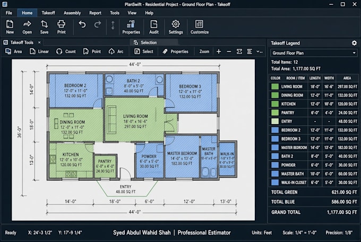This screenshot has height=242, width=361.
Task: Click the Units: Feet status entry
Action: (x=262, y=233)
